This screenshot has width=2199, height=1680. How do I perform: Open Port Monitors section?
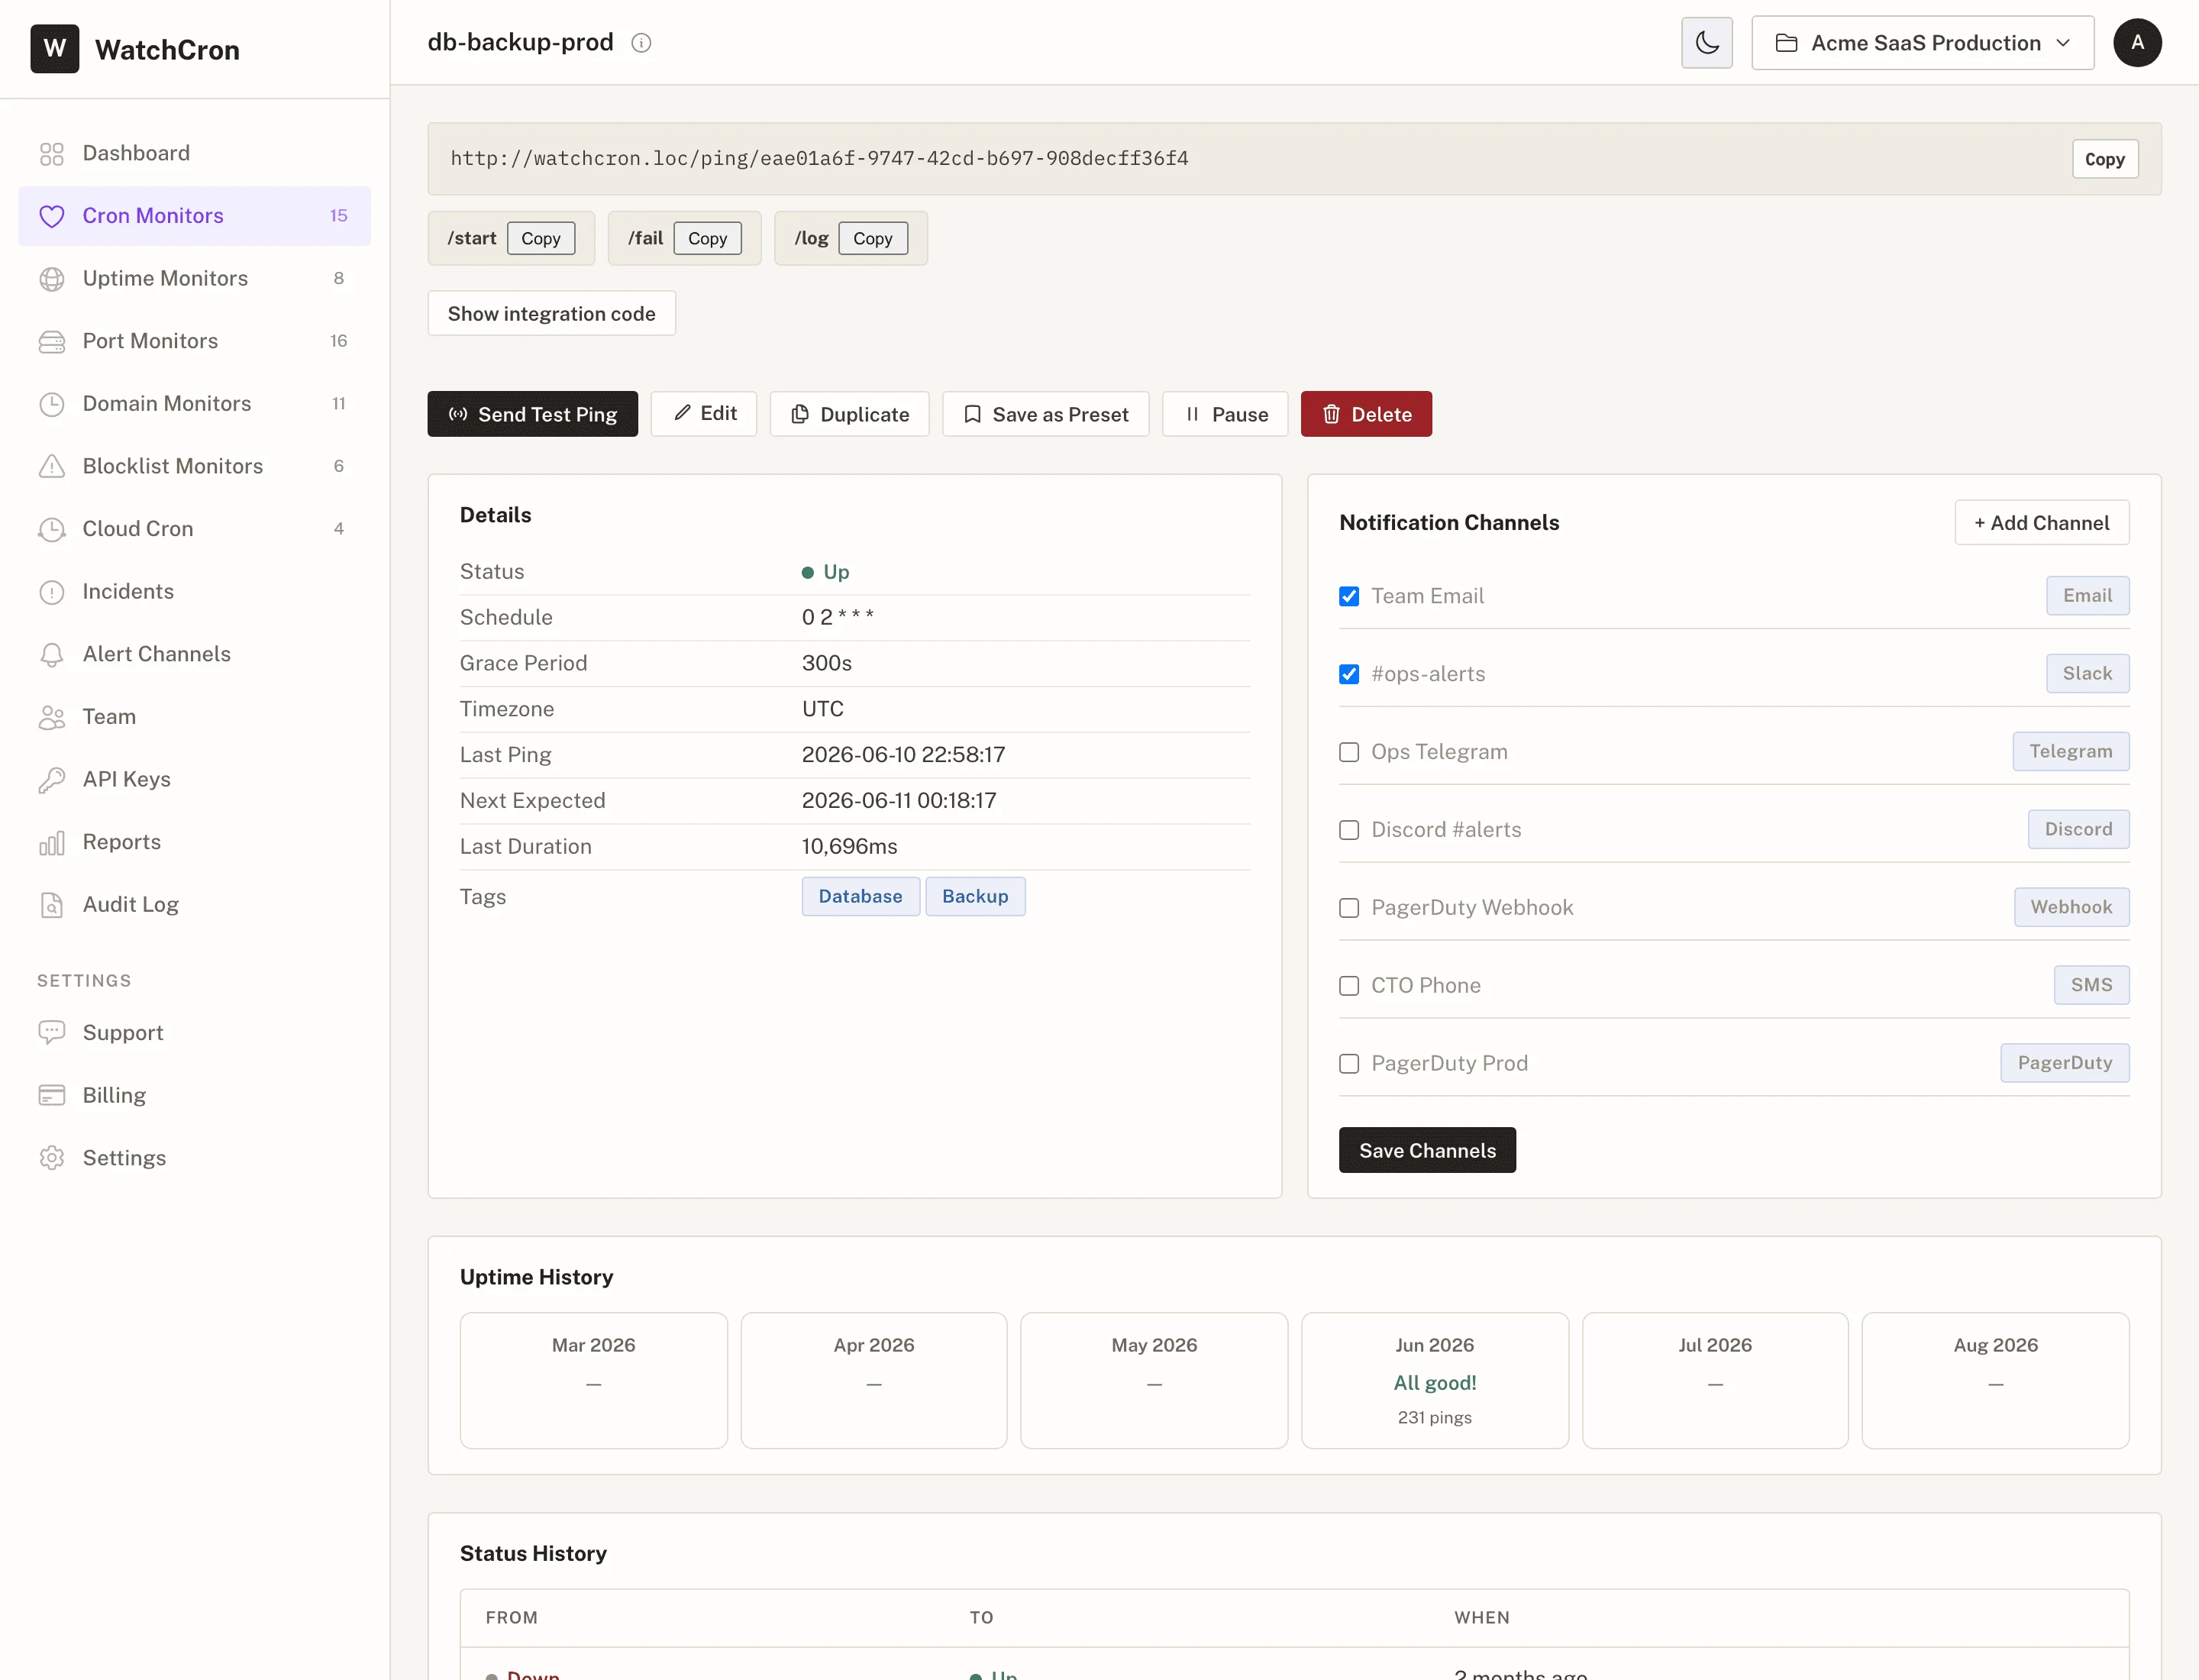pyautogui.click(x=194, y=342)
